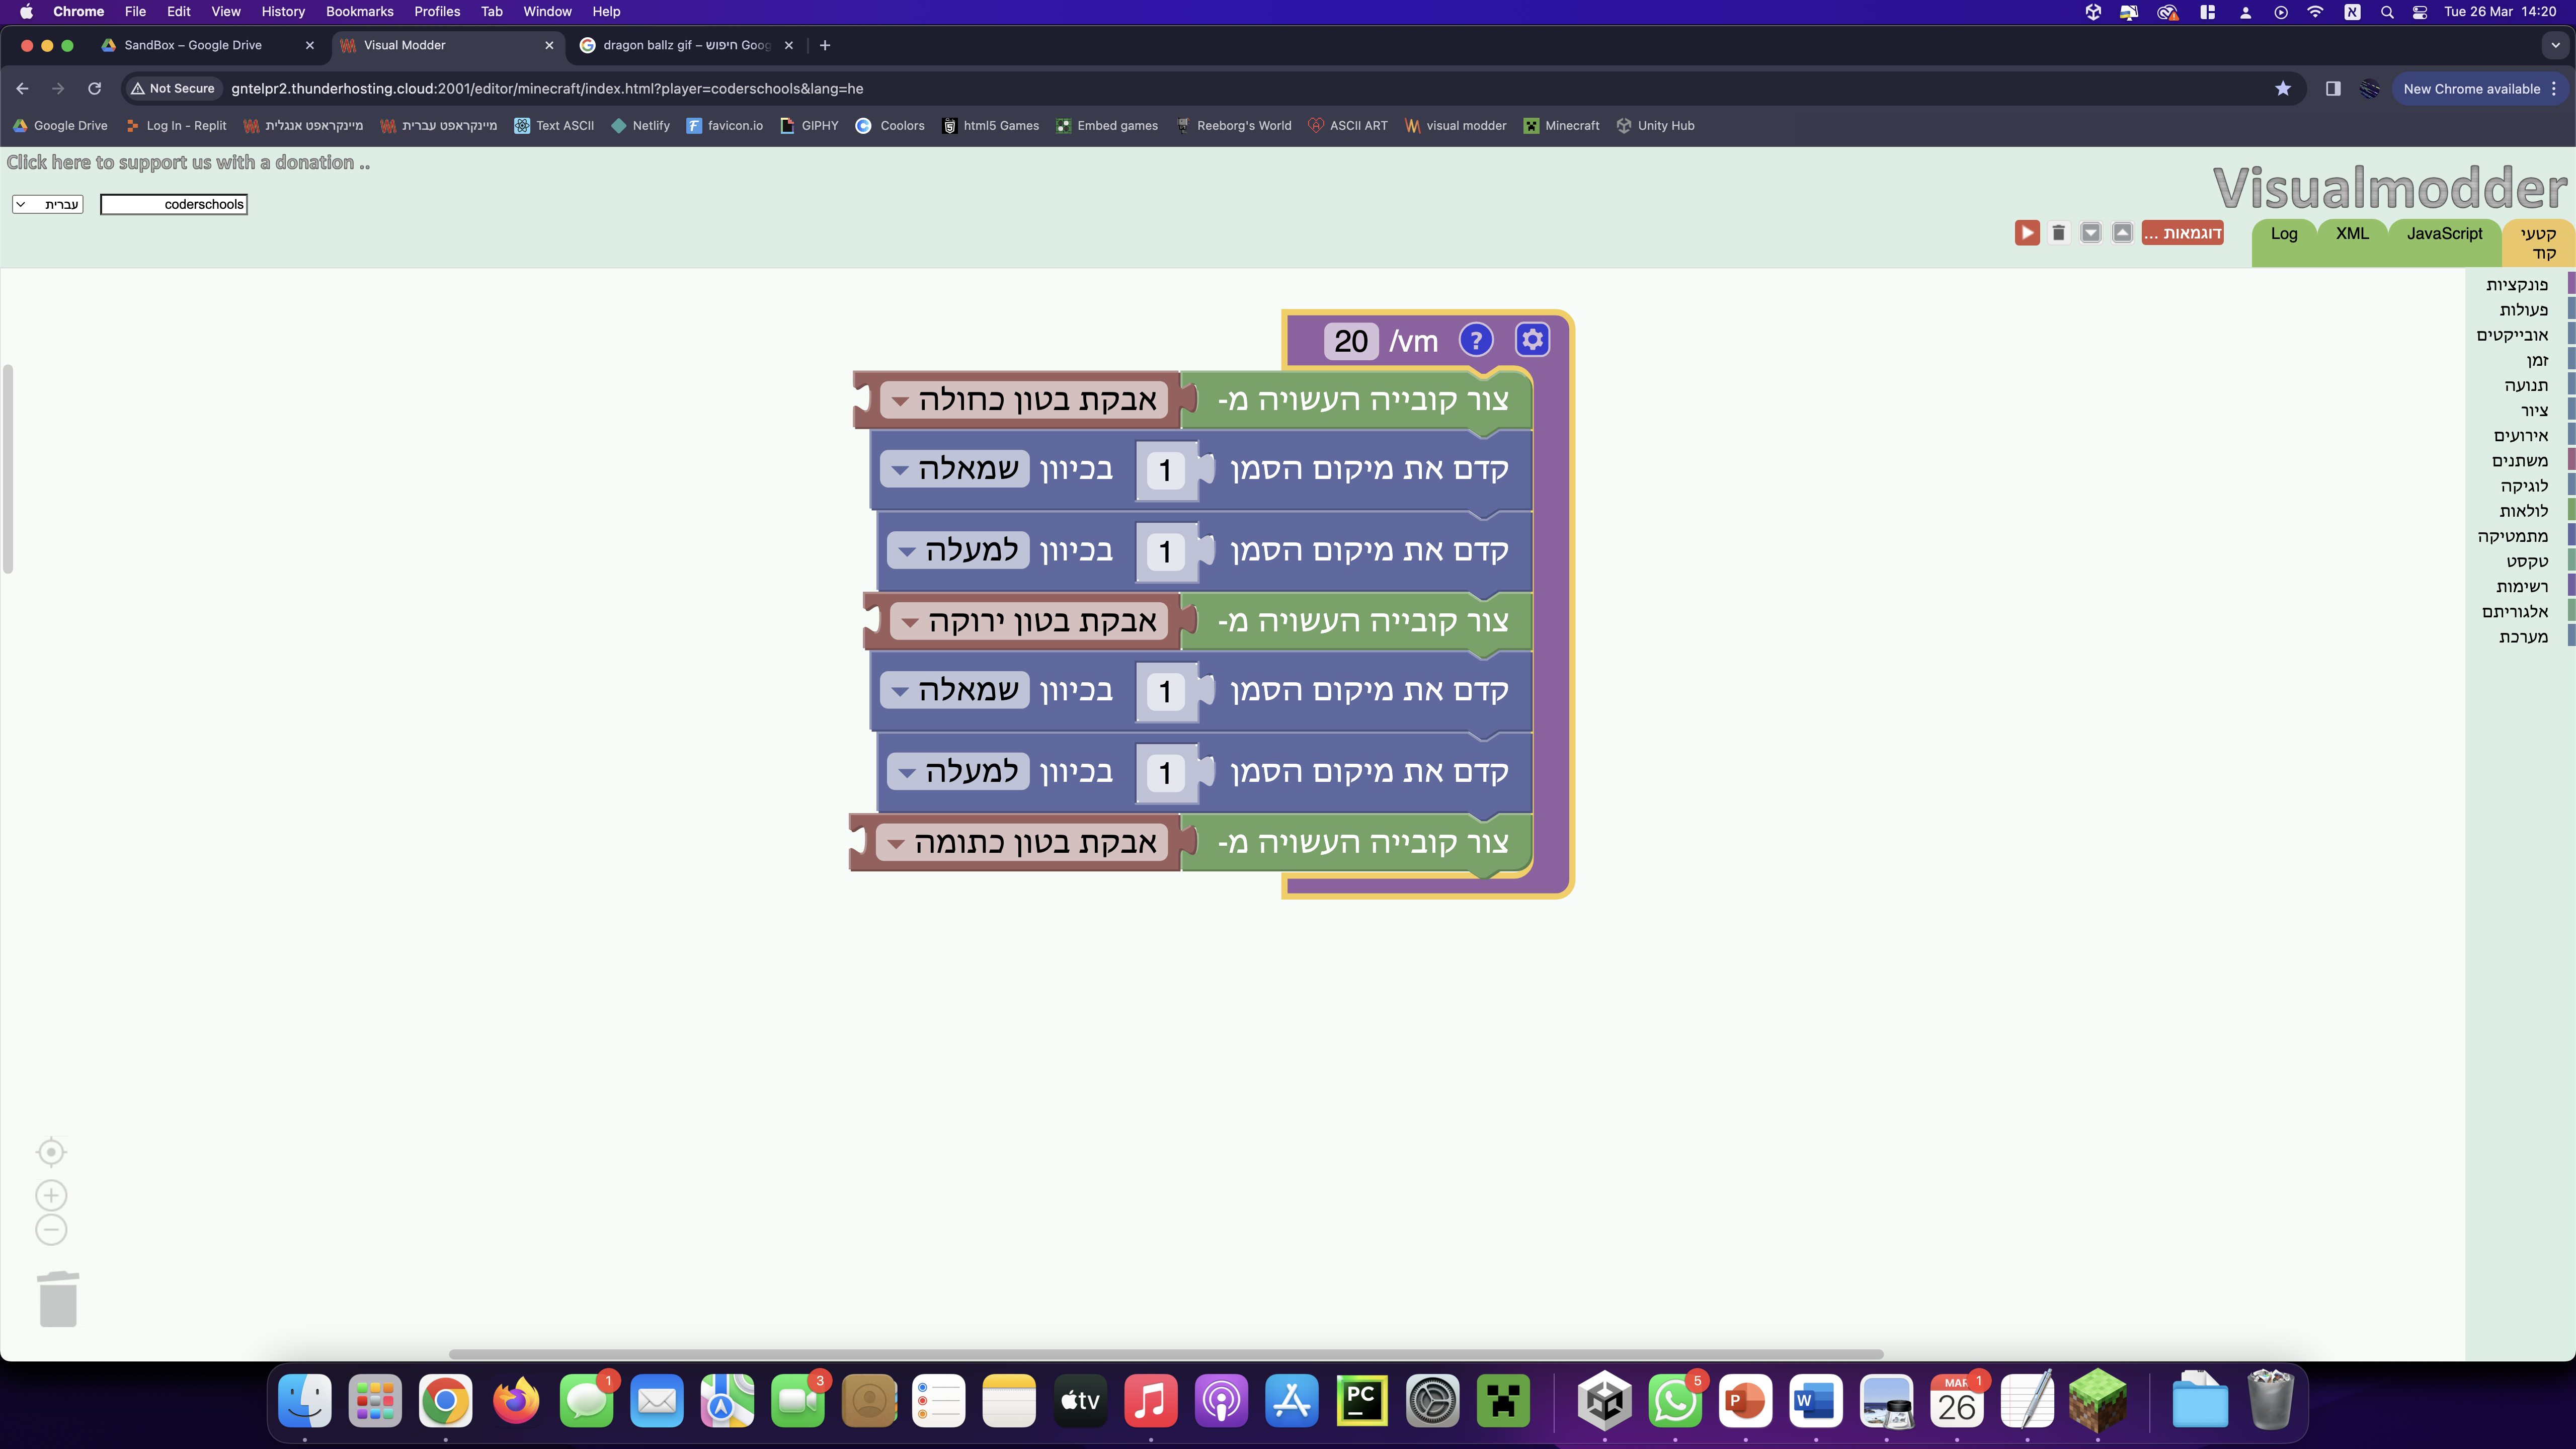This screenshot has width=2576, height=1449.
Task: Click the New Chrome available button
Action: click(2479, 89)
